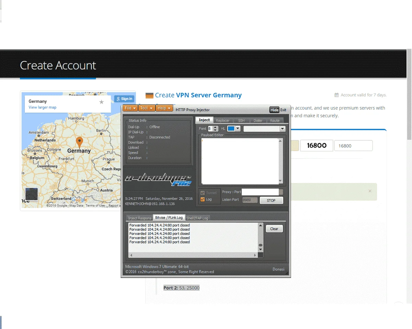412x329 pixels.
Task: Click the log list scroll right arrow
Action: 255,255
